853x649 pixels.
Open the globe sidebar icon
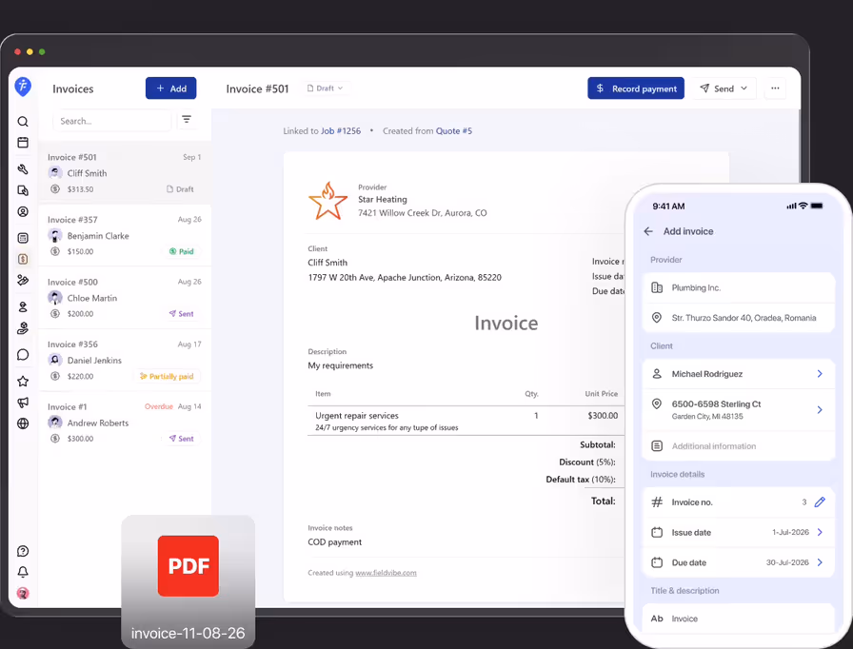23,423
